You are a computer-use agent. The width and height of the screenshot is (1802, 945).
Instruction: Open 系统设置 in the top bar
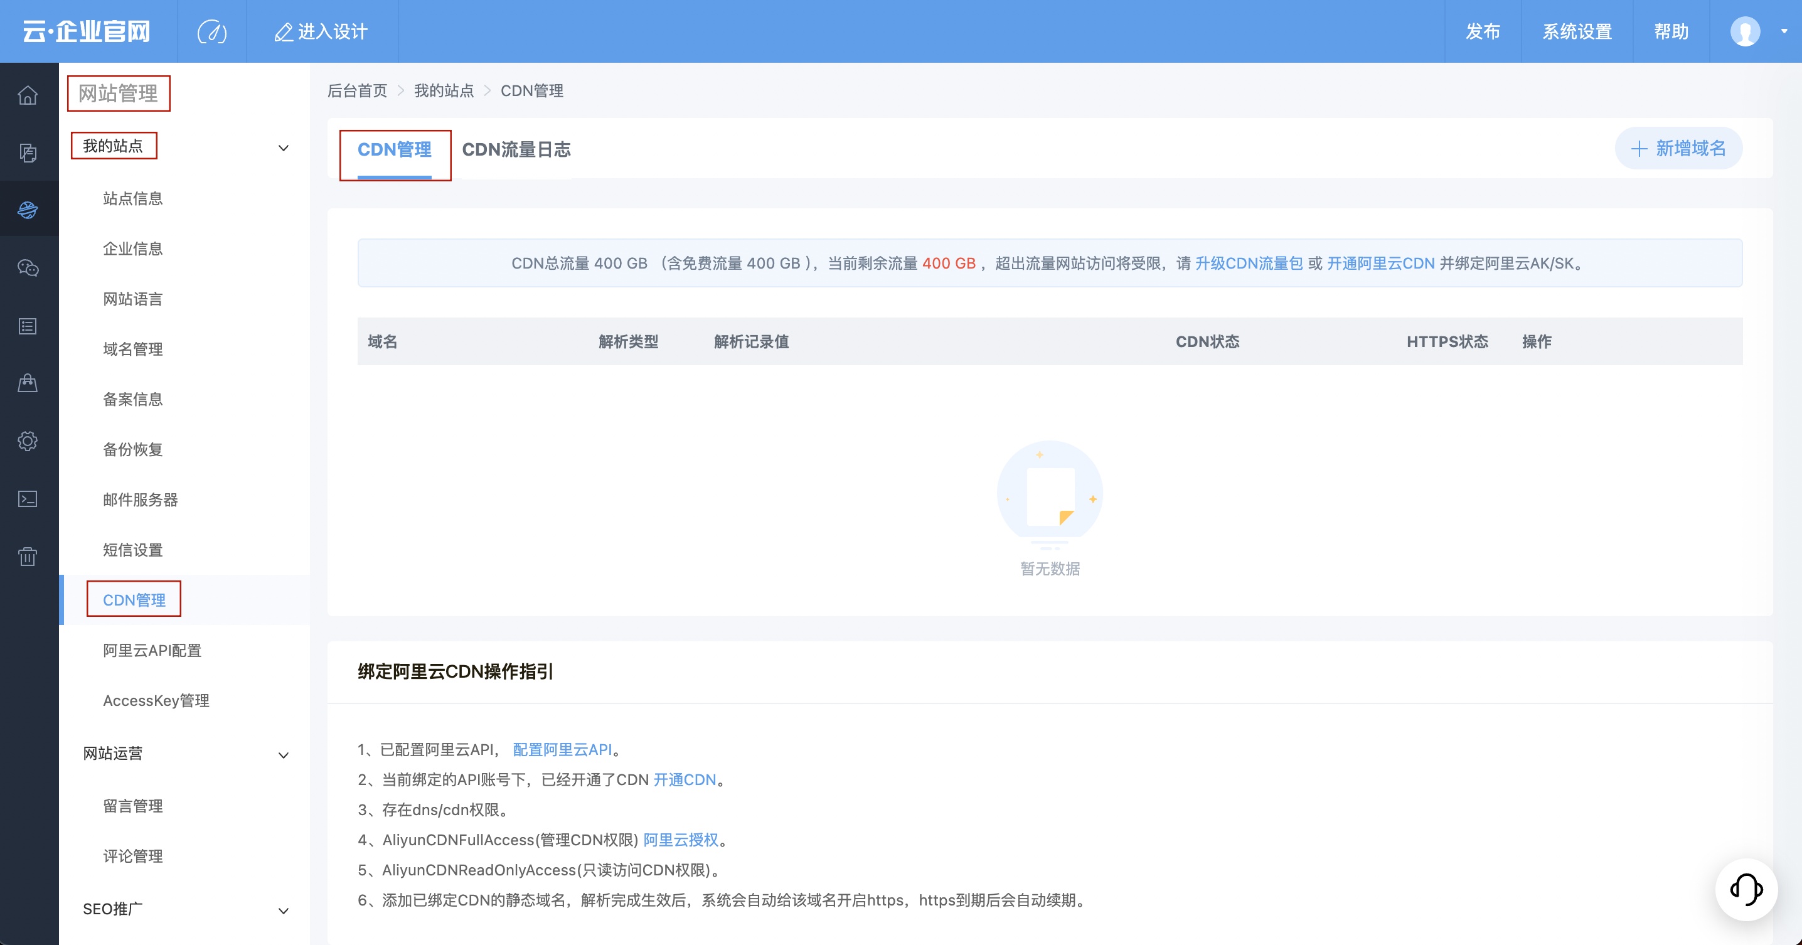coord(1577,31)
